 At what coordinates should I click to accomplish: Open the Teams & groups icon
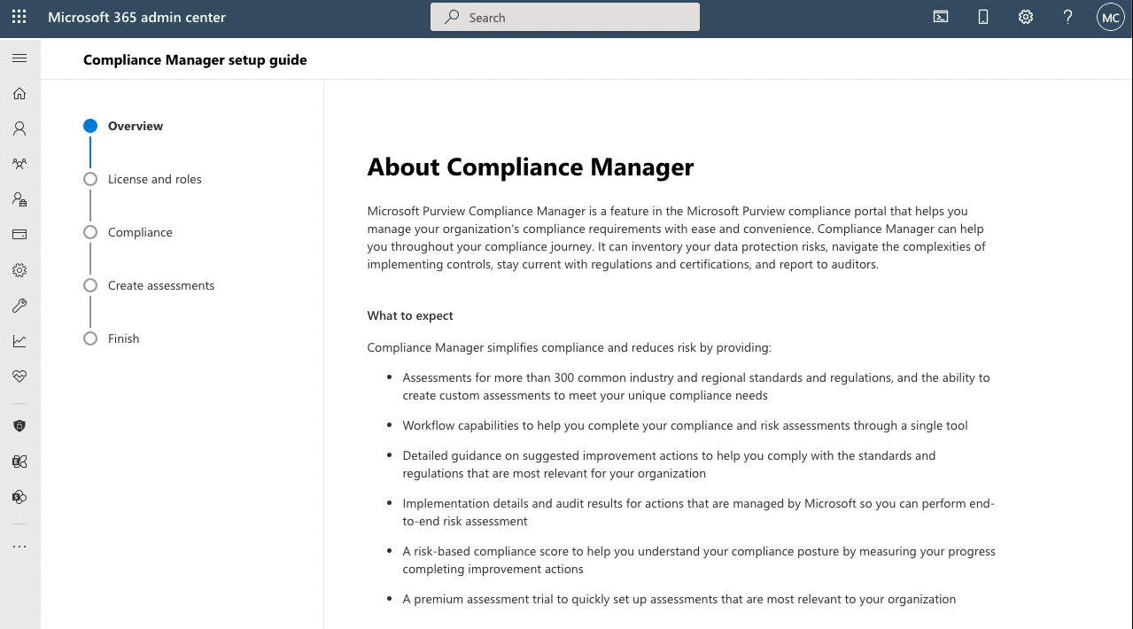click(19, 163)
